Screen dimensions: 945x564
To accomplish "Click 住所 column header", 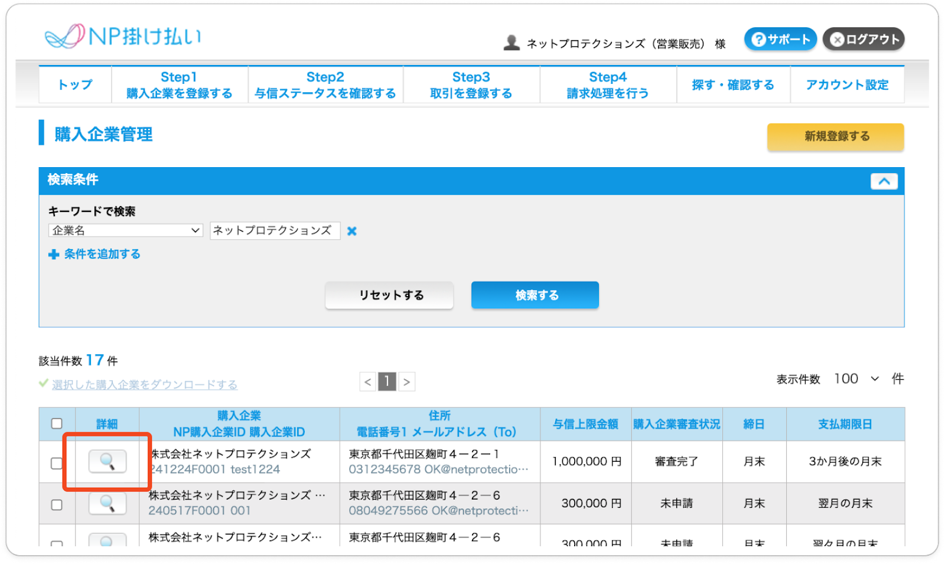I will 439,416.
